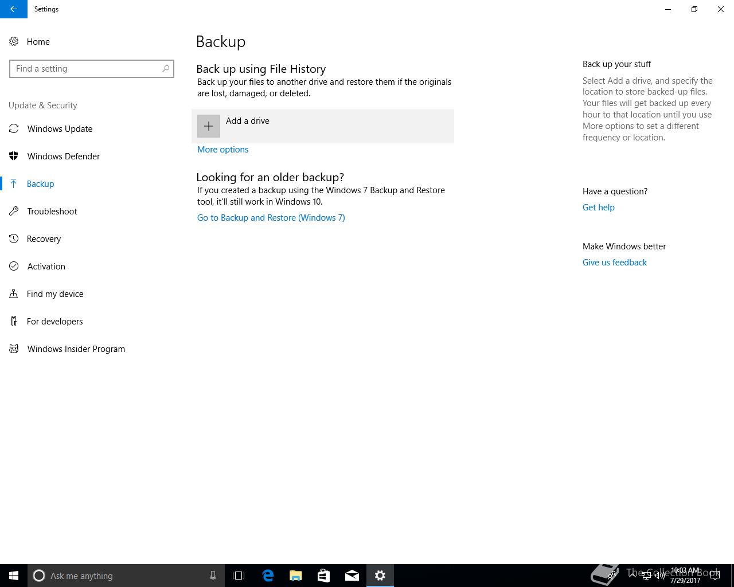
Task: Click the network icon in system tray
Action: 646,576
